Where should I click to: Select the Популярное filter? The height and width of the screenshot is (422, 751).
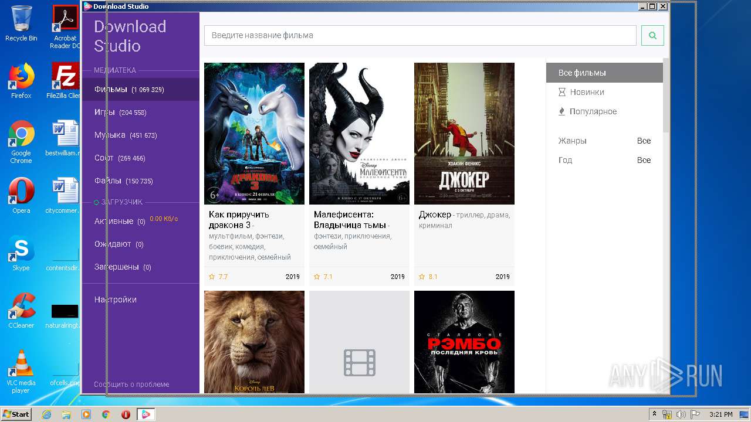point(604,111)
